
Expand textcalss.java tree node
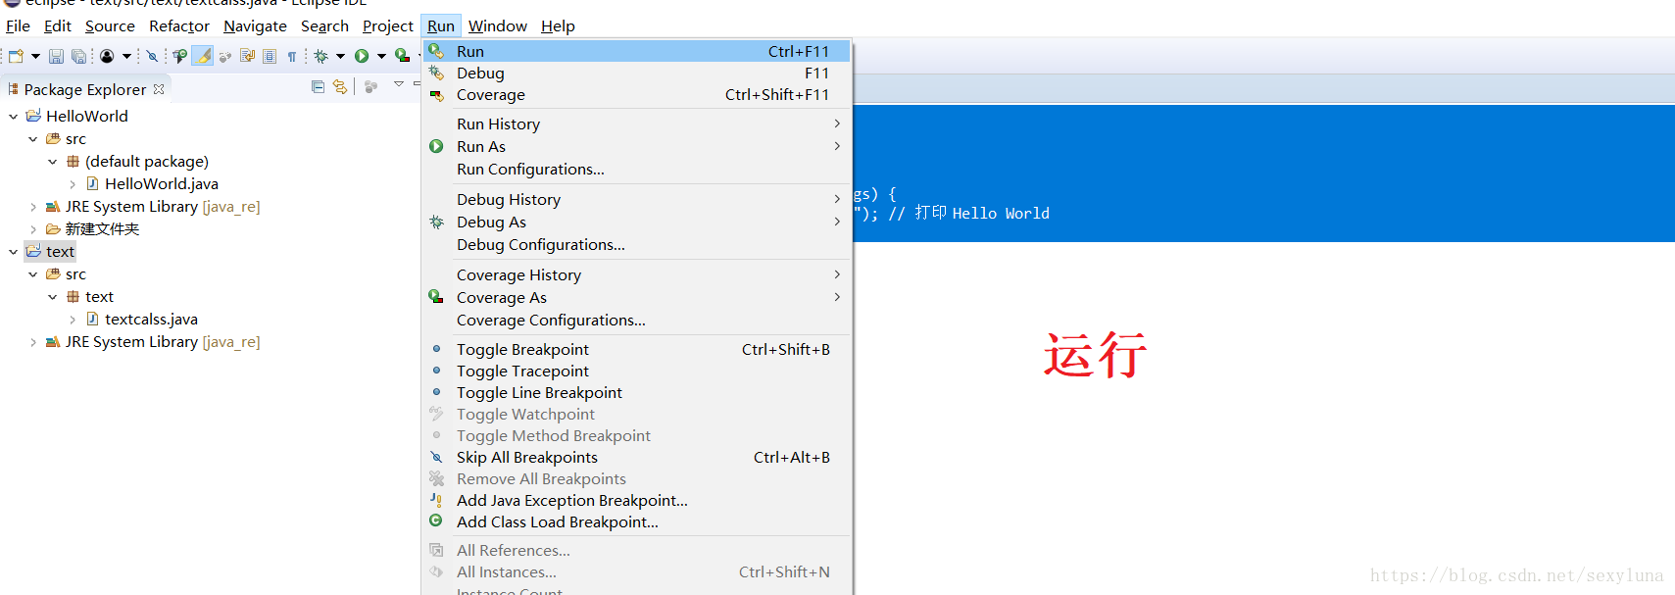(x=73, y=320)
